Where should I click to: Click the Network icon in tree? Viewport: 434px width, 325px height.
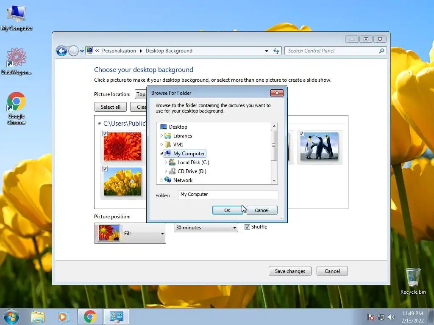click(x=168, y=180)
